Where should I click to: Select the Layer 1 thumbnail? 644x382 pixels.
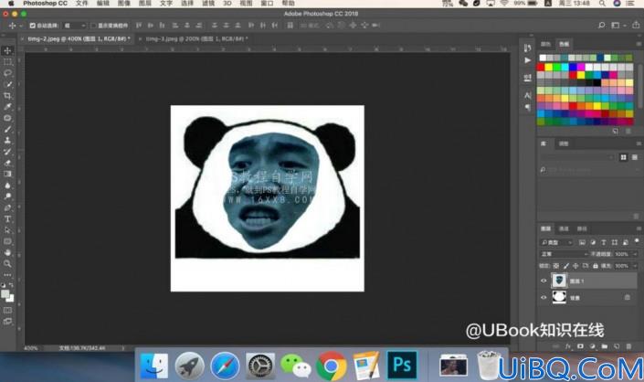(x=559, y=281)
